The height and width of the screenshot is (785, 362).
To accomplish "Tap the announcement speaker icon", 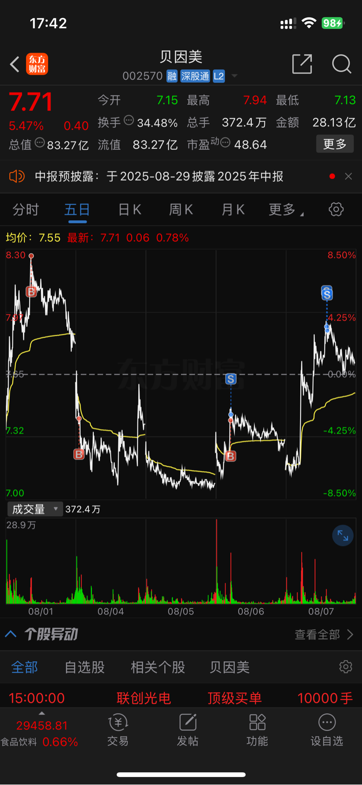I will coord(17,177).
